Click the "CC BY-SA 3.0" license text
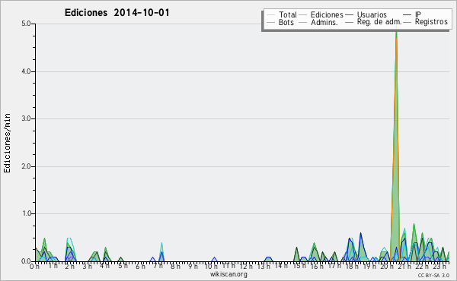The image size is (457, 281). pyautogui.click(x=433, y=275)
